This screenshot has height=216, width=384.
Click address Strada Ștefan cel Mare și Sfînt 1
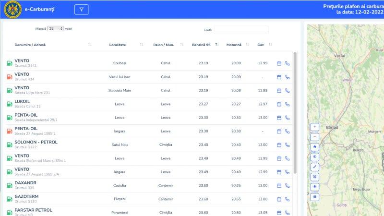(x=40, y=161)
